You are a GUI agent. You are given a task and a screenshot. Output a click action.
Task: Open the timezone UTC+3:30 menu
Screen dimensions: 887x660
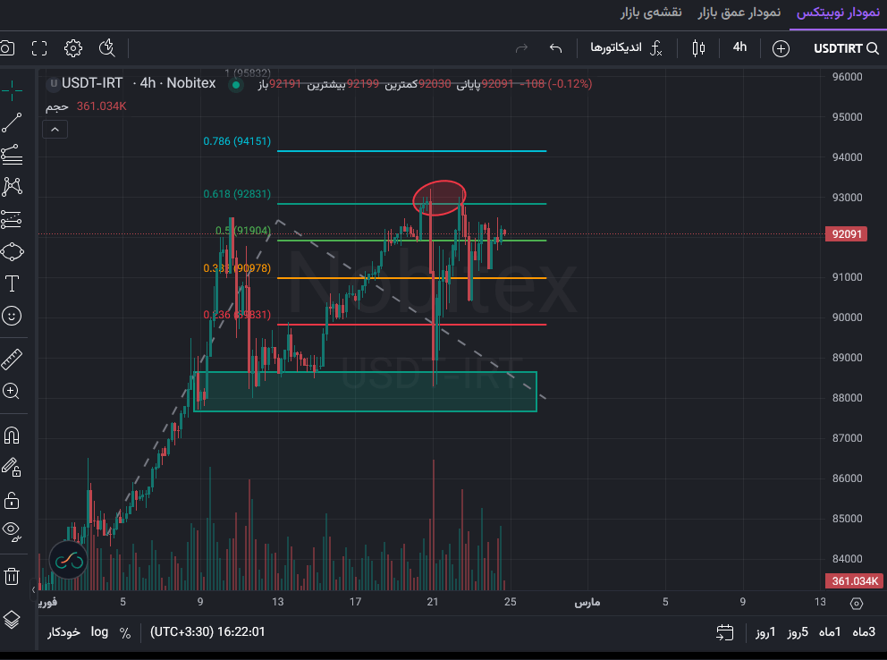pyautogui.click(x=207, y=631)
